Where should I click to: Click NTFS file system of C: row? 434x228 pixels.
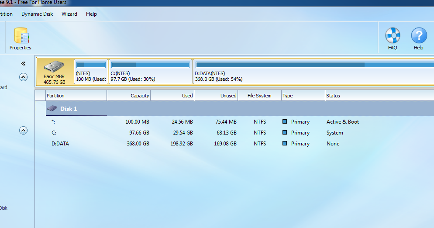coord(260,133)
